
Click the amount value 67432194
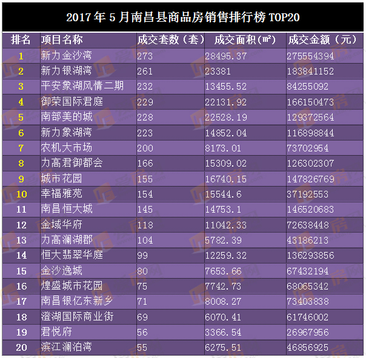[x=308, y=271]
